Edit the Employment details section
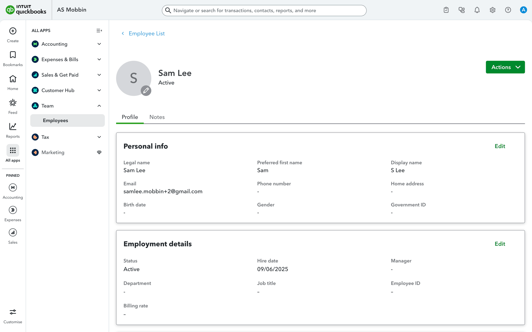Screen dimensions: 532x332 [500, 244]
